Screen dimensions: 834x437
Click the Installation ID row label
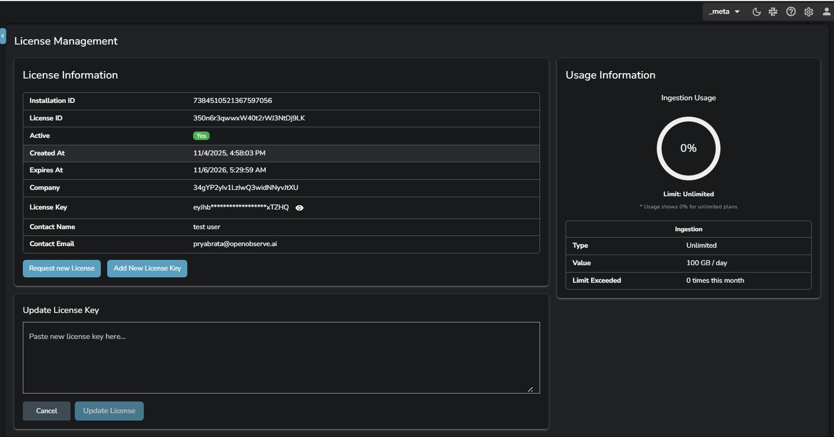[52, 101]
